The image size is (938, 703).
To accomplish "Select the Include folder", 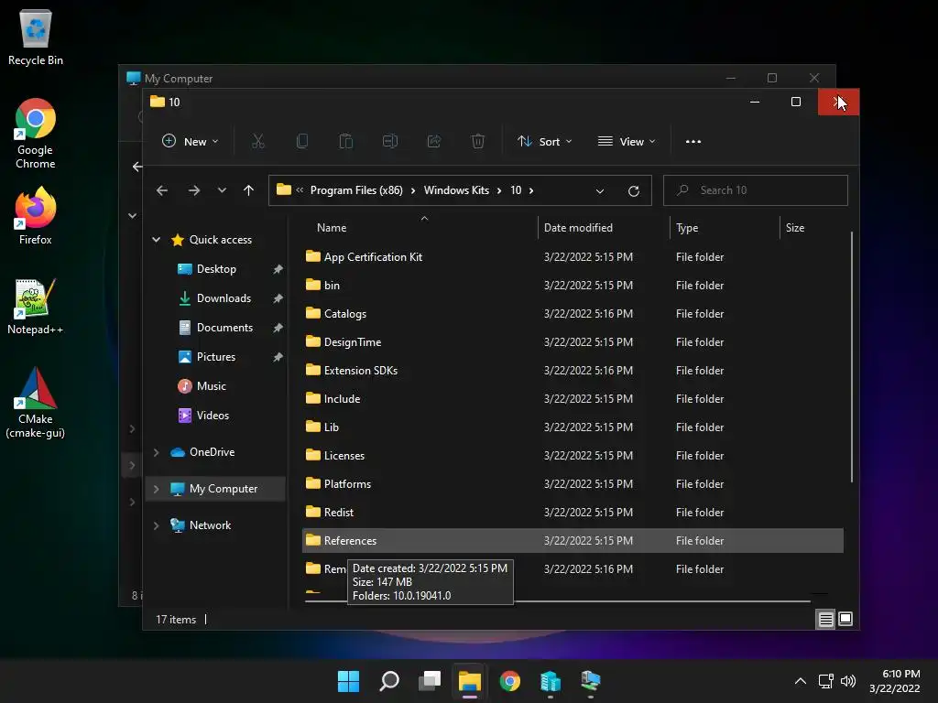I will (x=573, y=399).
